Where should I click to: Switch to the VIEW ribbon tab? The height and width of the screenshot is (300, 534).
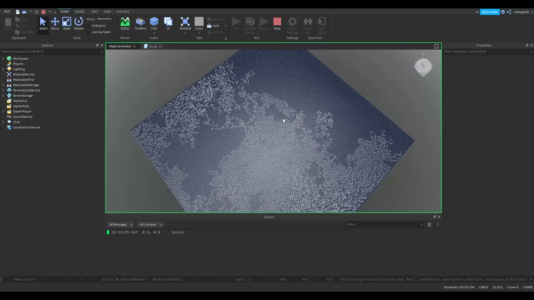click(x=107, y=12)
